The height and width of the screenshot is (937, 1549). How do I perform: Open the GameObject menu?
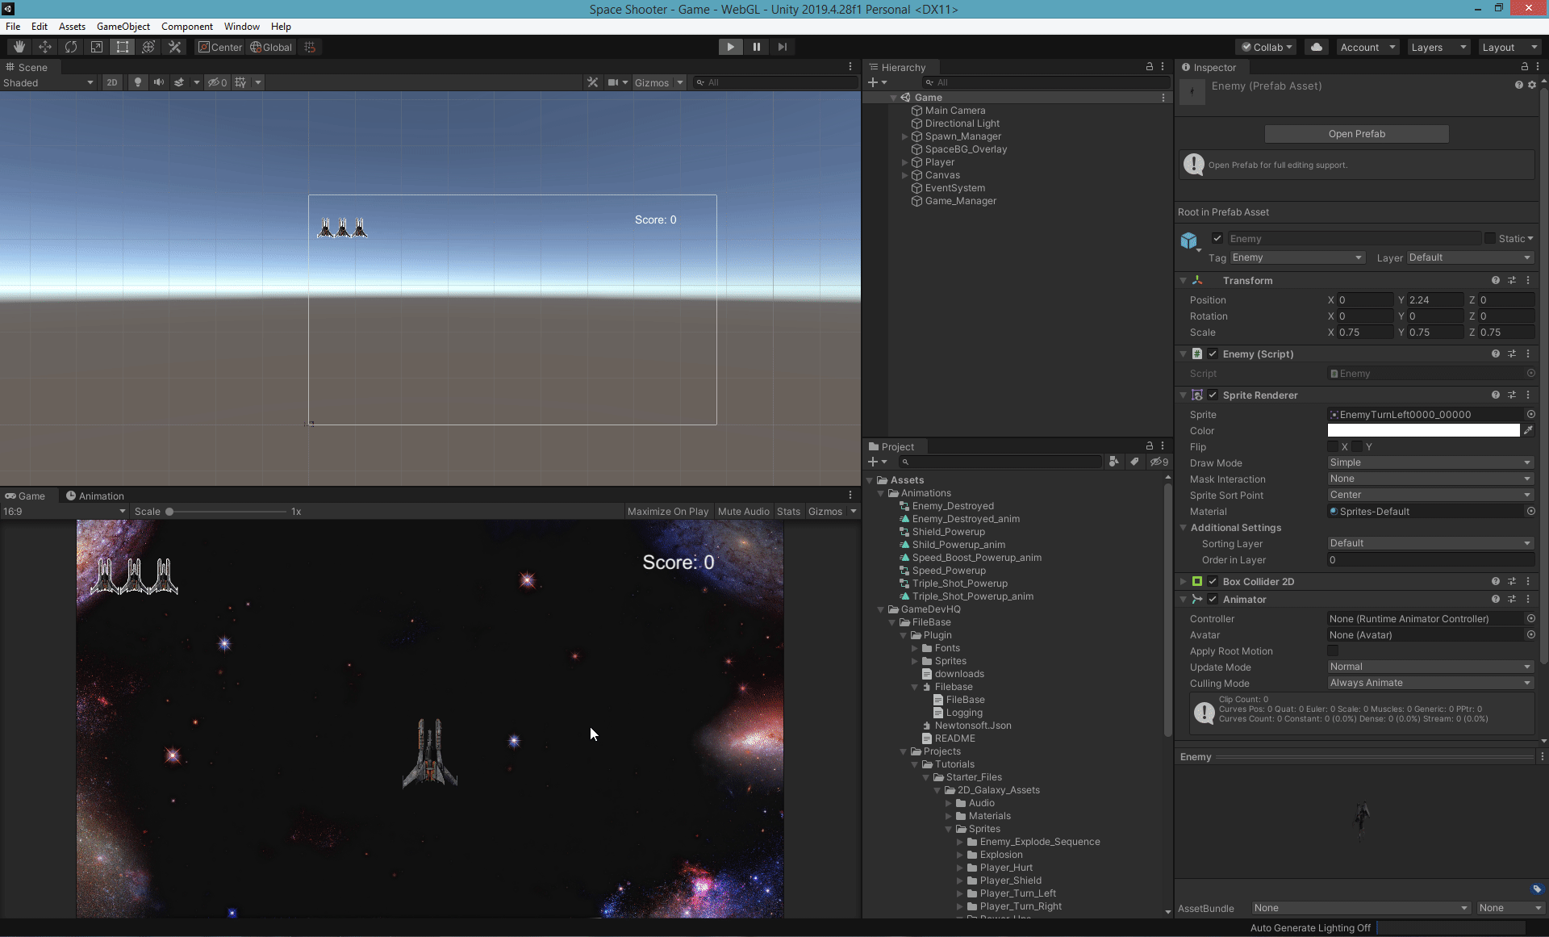point(123,27)
